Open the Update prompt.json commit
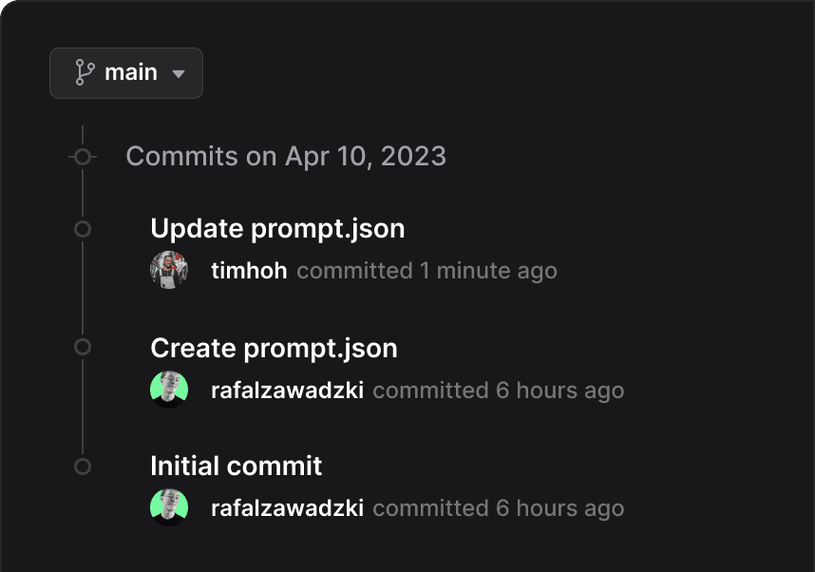The height and width of the screenshot is (572, 815). [x=277, y=228]
